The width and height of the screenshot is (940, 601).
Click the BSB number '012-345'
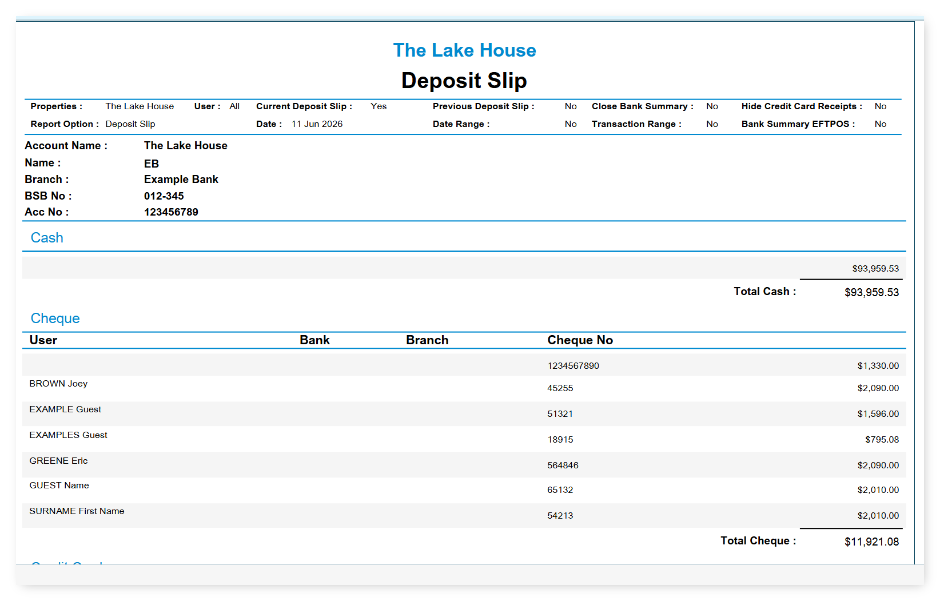pos(164,196)
